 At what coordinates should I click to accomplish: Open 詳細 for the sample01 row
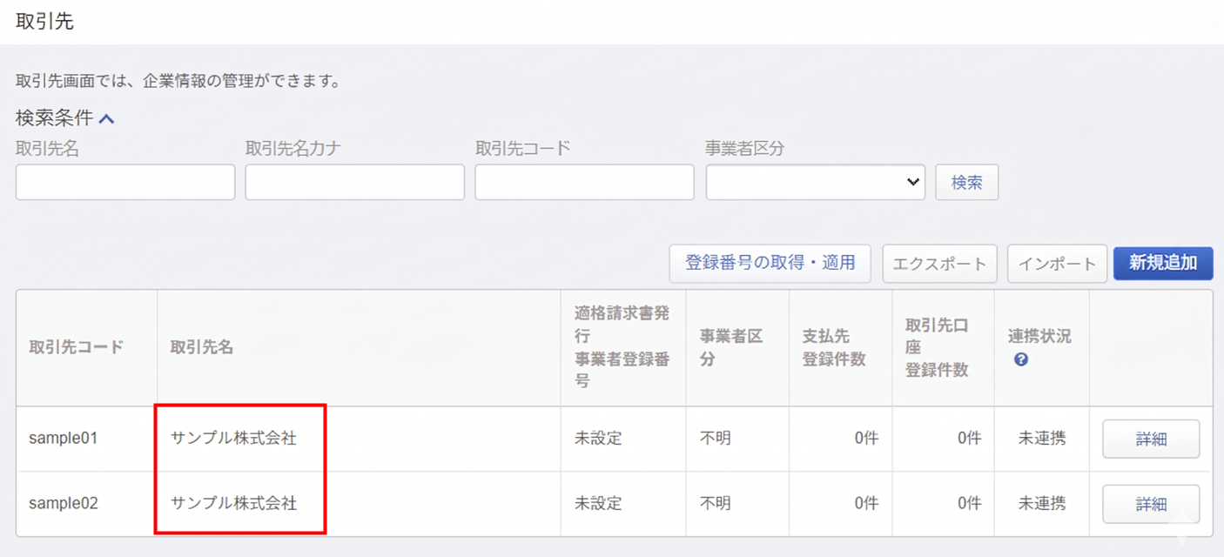pos(1150,440)
